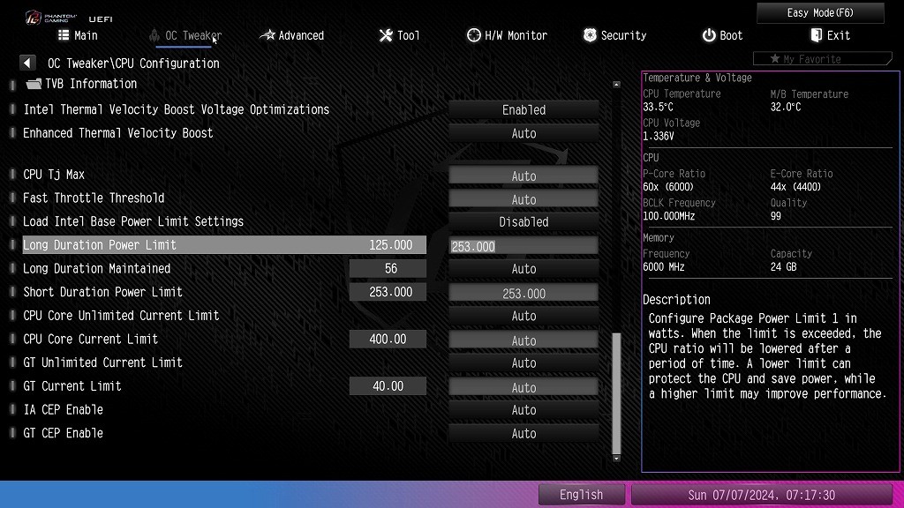Click the H/W Monitor gauge icon

[473, 35]
